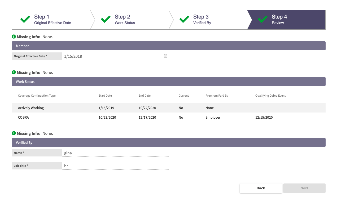Select the Step 4 Review tab

pyautogui.click(x=286, y=20)
